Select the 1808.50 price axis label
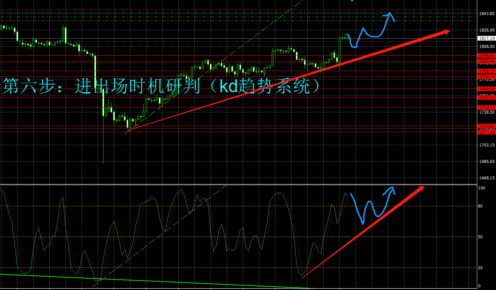The height and width of the screenshot is (290, 496). (x=487, y=46)
